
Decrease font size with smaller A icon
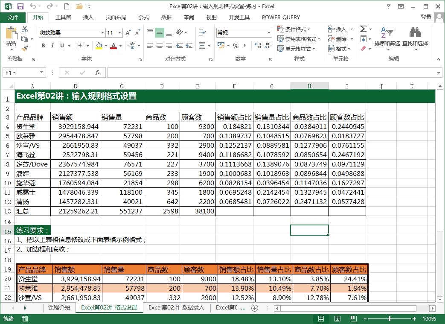(138, 32)
